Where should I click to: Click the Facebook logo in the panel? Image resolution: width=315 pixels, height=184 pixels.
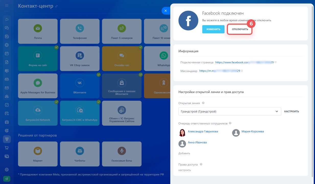coord(188,21)
